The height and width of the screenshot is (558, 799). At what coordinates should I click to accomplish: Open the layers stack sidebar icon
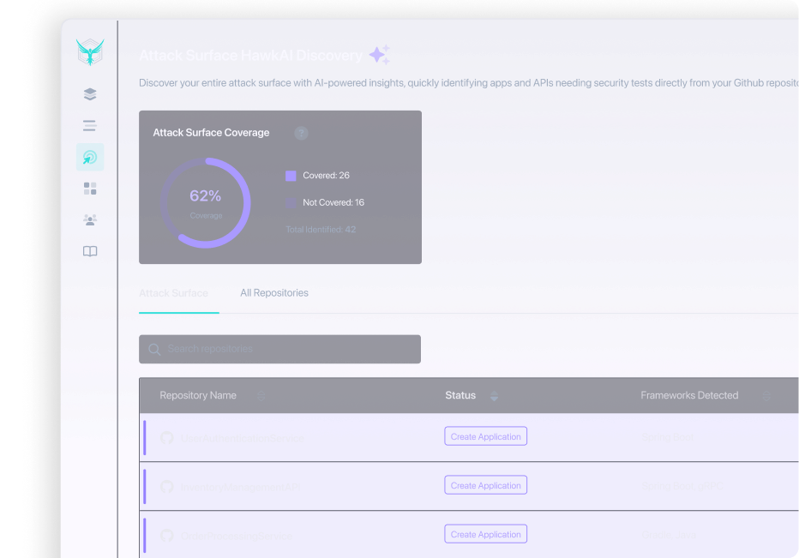[x=90, y=94]
